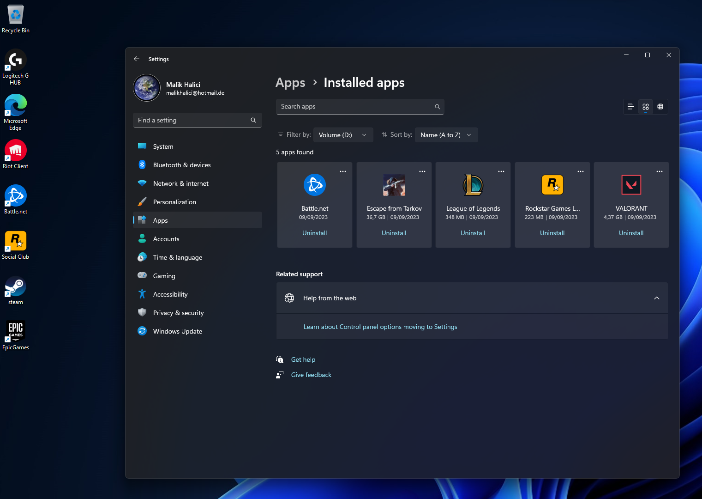Maximize the Settings window

tap(648, 55)
